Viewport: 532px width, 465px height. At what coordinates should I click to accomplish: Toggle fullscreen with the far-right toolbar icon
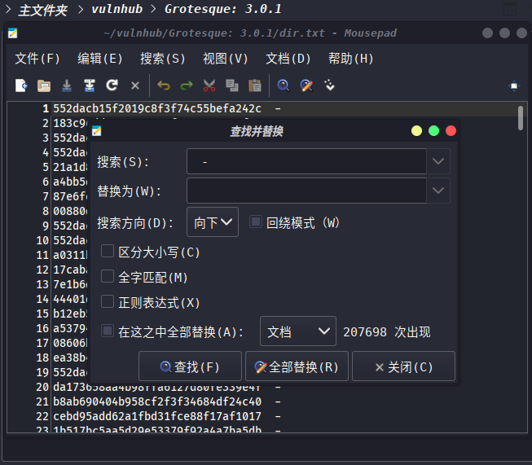514,86
